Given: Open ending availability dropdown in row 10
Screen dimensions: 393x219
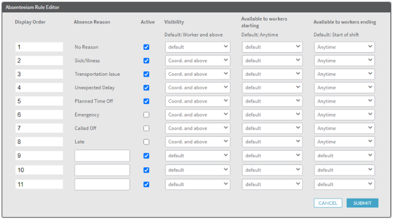Looking at the screenshot, I should coord(344,170).
